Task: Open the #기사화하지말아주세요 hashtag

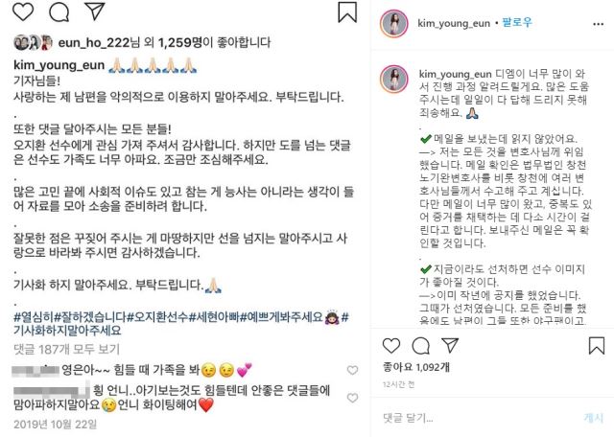Action: point(67,331)
